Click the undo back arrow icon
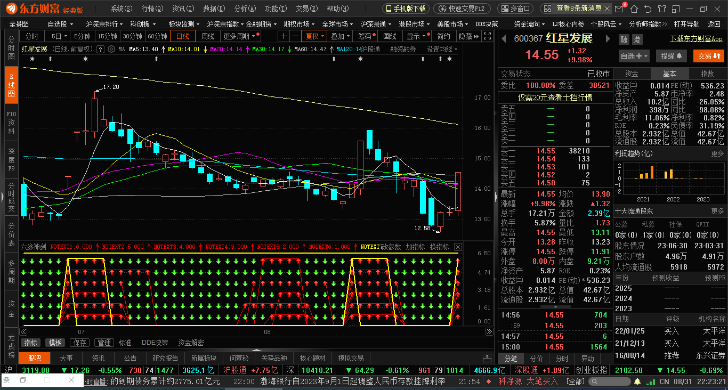The height and width of the screenshot is (390, 728). point(648,9)
